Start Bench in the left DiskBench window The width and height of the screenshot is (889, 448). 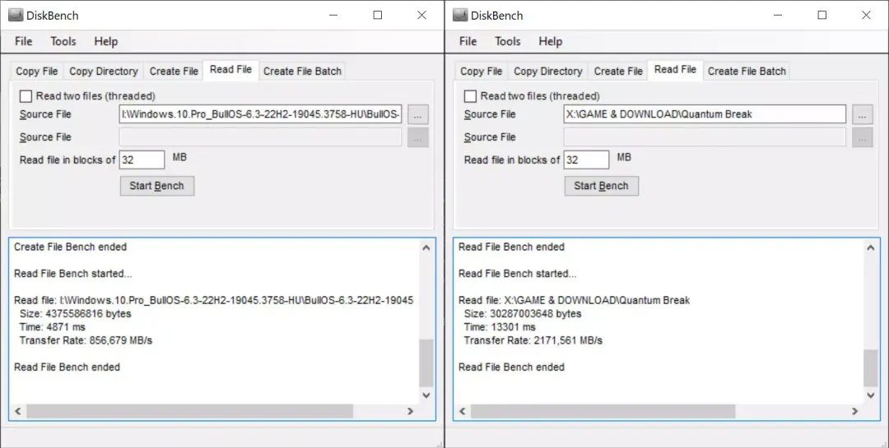point(157,186)
